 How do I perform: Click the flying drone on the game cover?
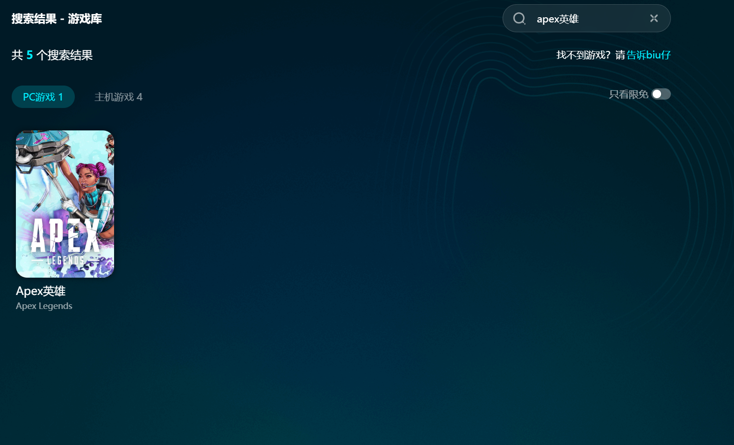click(42, 150)
